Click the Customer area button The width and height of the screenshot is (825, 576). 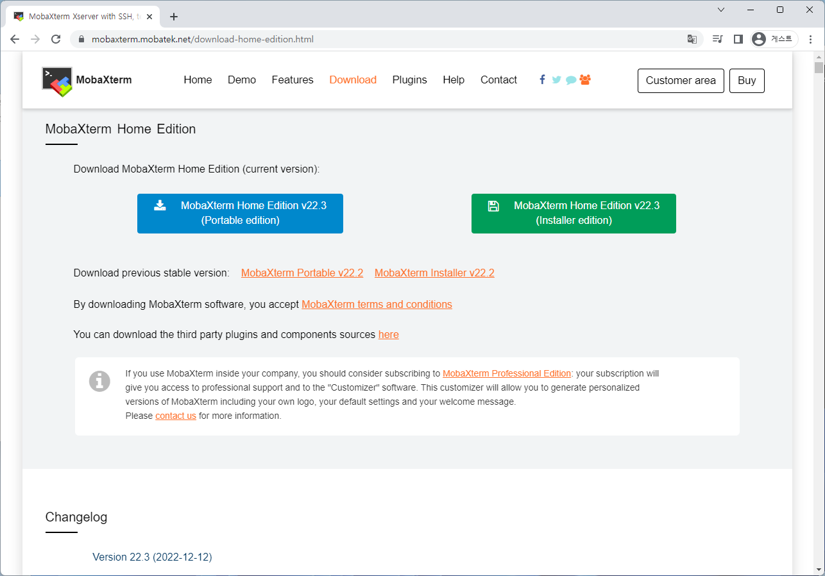(x=681, y=81)
